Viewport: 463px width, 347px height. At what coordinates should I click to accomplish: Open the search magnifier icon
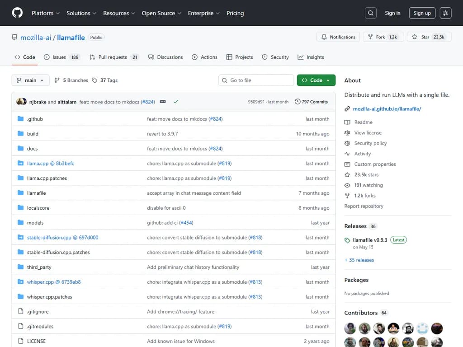click(x=370, y=13)
